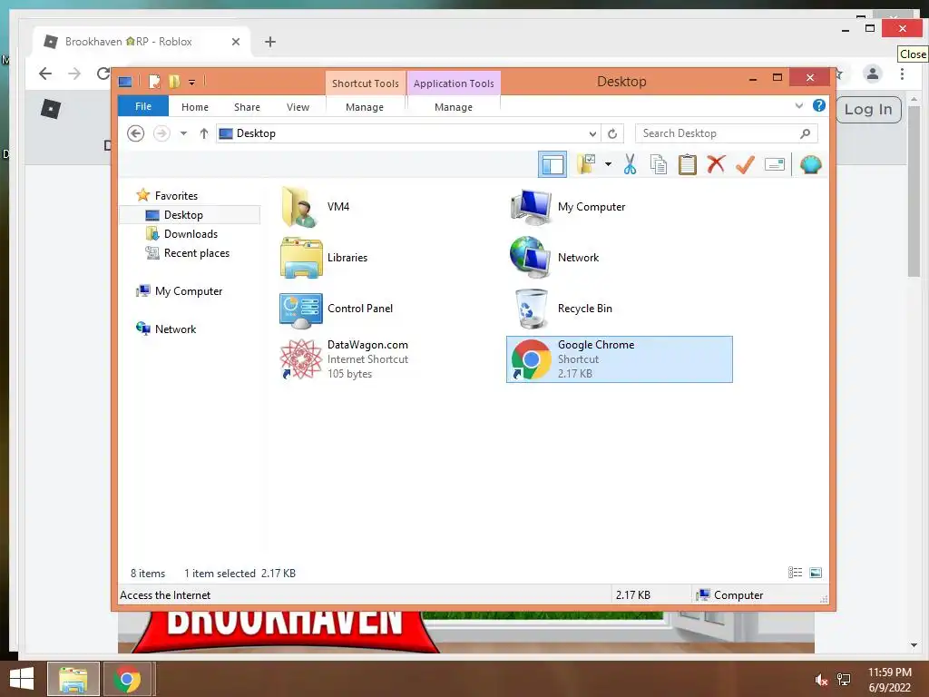Click properties icon in quick access toolbar

[x=154, y=82]
